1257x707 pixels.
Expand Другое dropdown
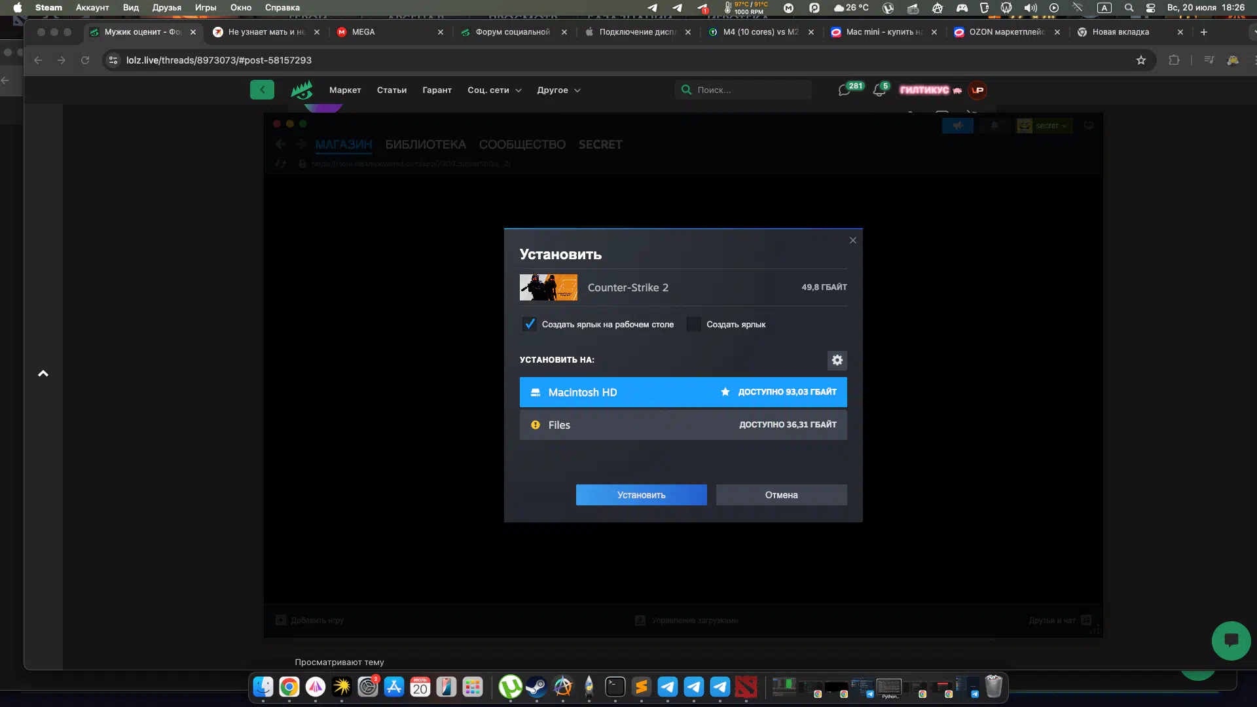click(x=558, y=90)
